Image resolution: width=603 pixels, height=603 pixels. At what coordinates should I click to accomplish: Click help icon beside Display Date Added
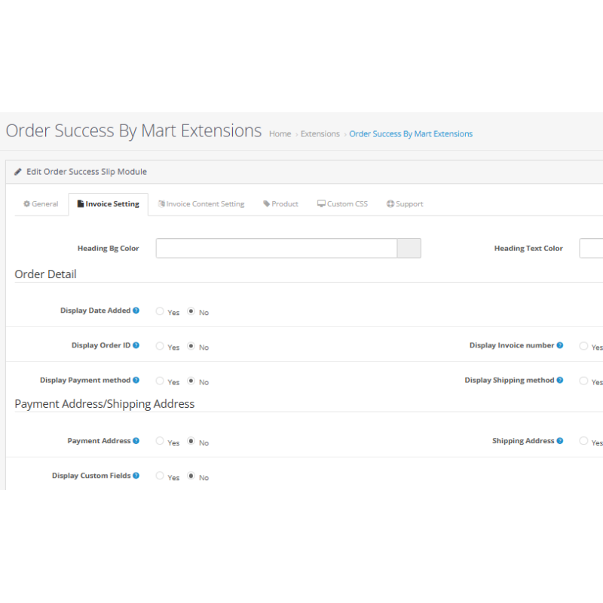point(136,311)
